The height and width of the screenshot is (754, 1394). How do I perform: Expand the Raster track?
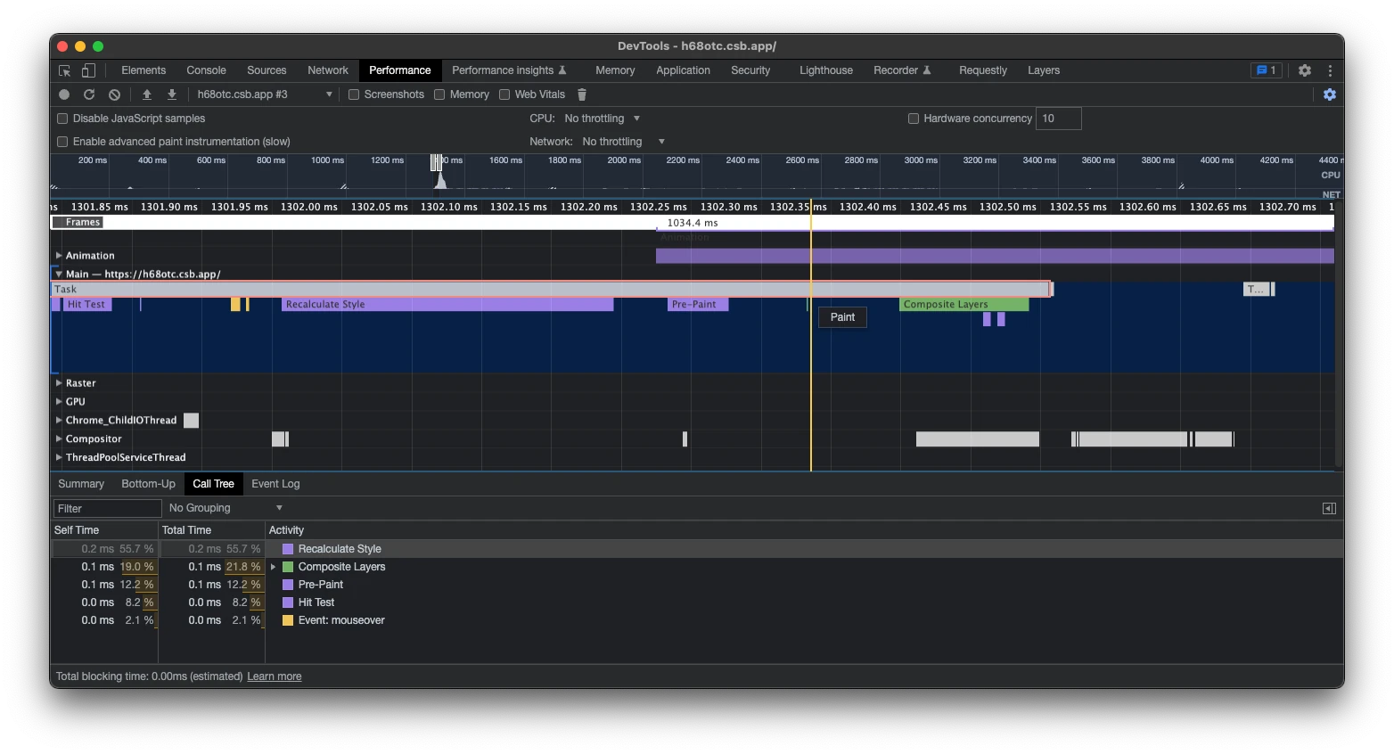click(59, 383)
